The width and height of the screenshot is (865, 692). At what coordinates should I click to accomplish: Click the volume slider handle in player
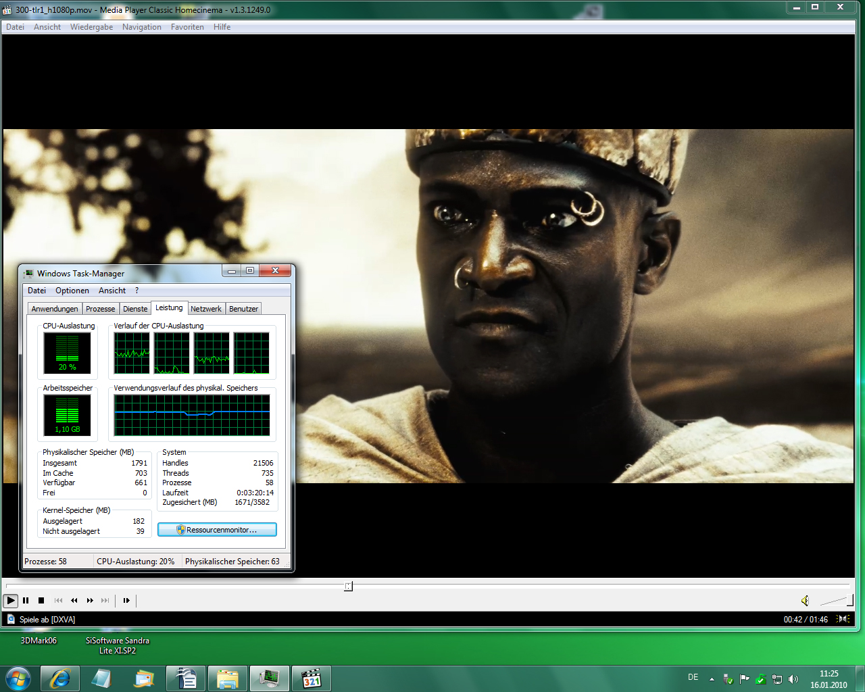click(x=849, y=600)
